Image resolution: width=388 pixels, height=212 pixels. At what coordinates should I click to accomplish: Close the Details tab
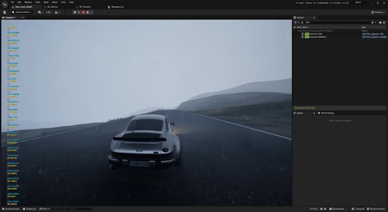click(314, 113)
